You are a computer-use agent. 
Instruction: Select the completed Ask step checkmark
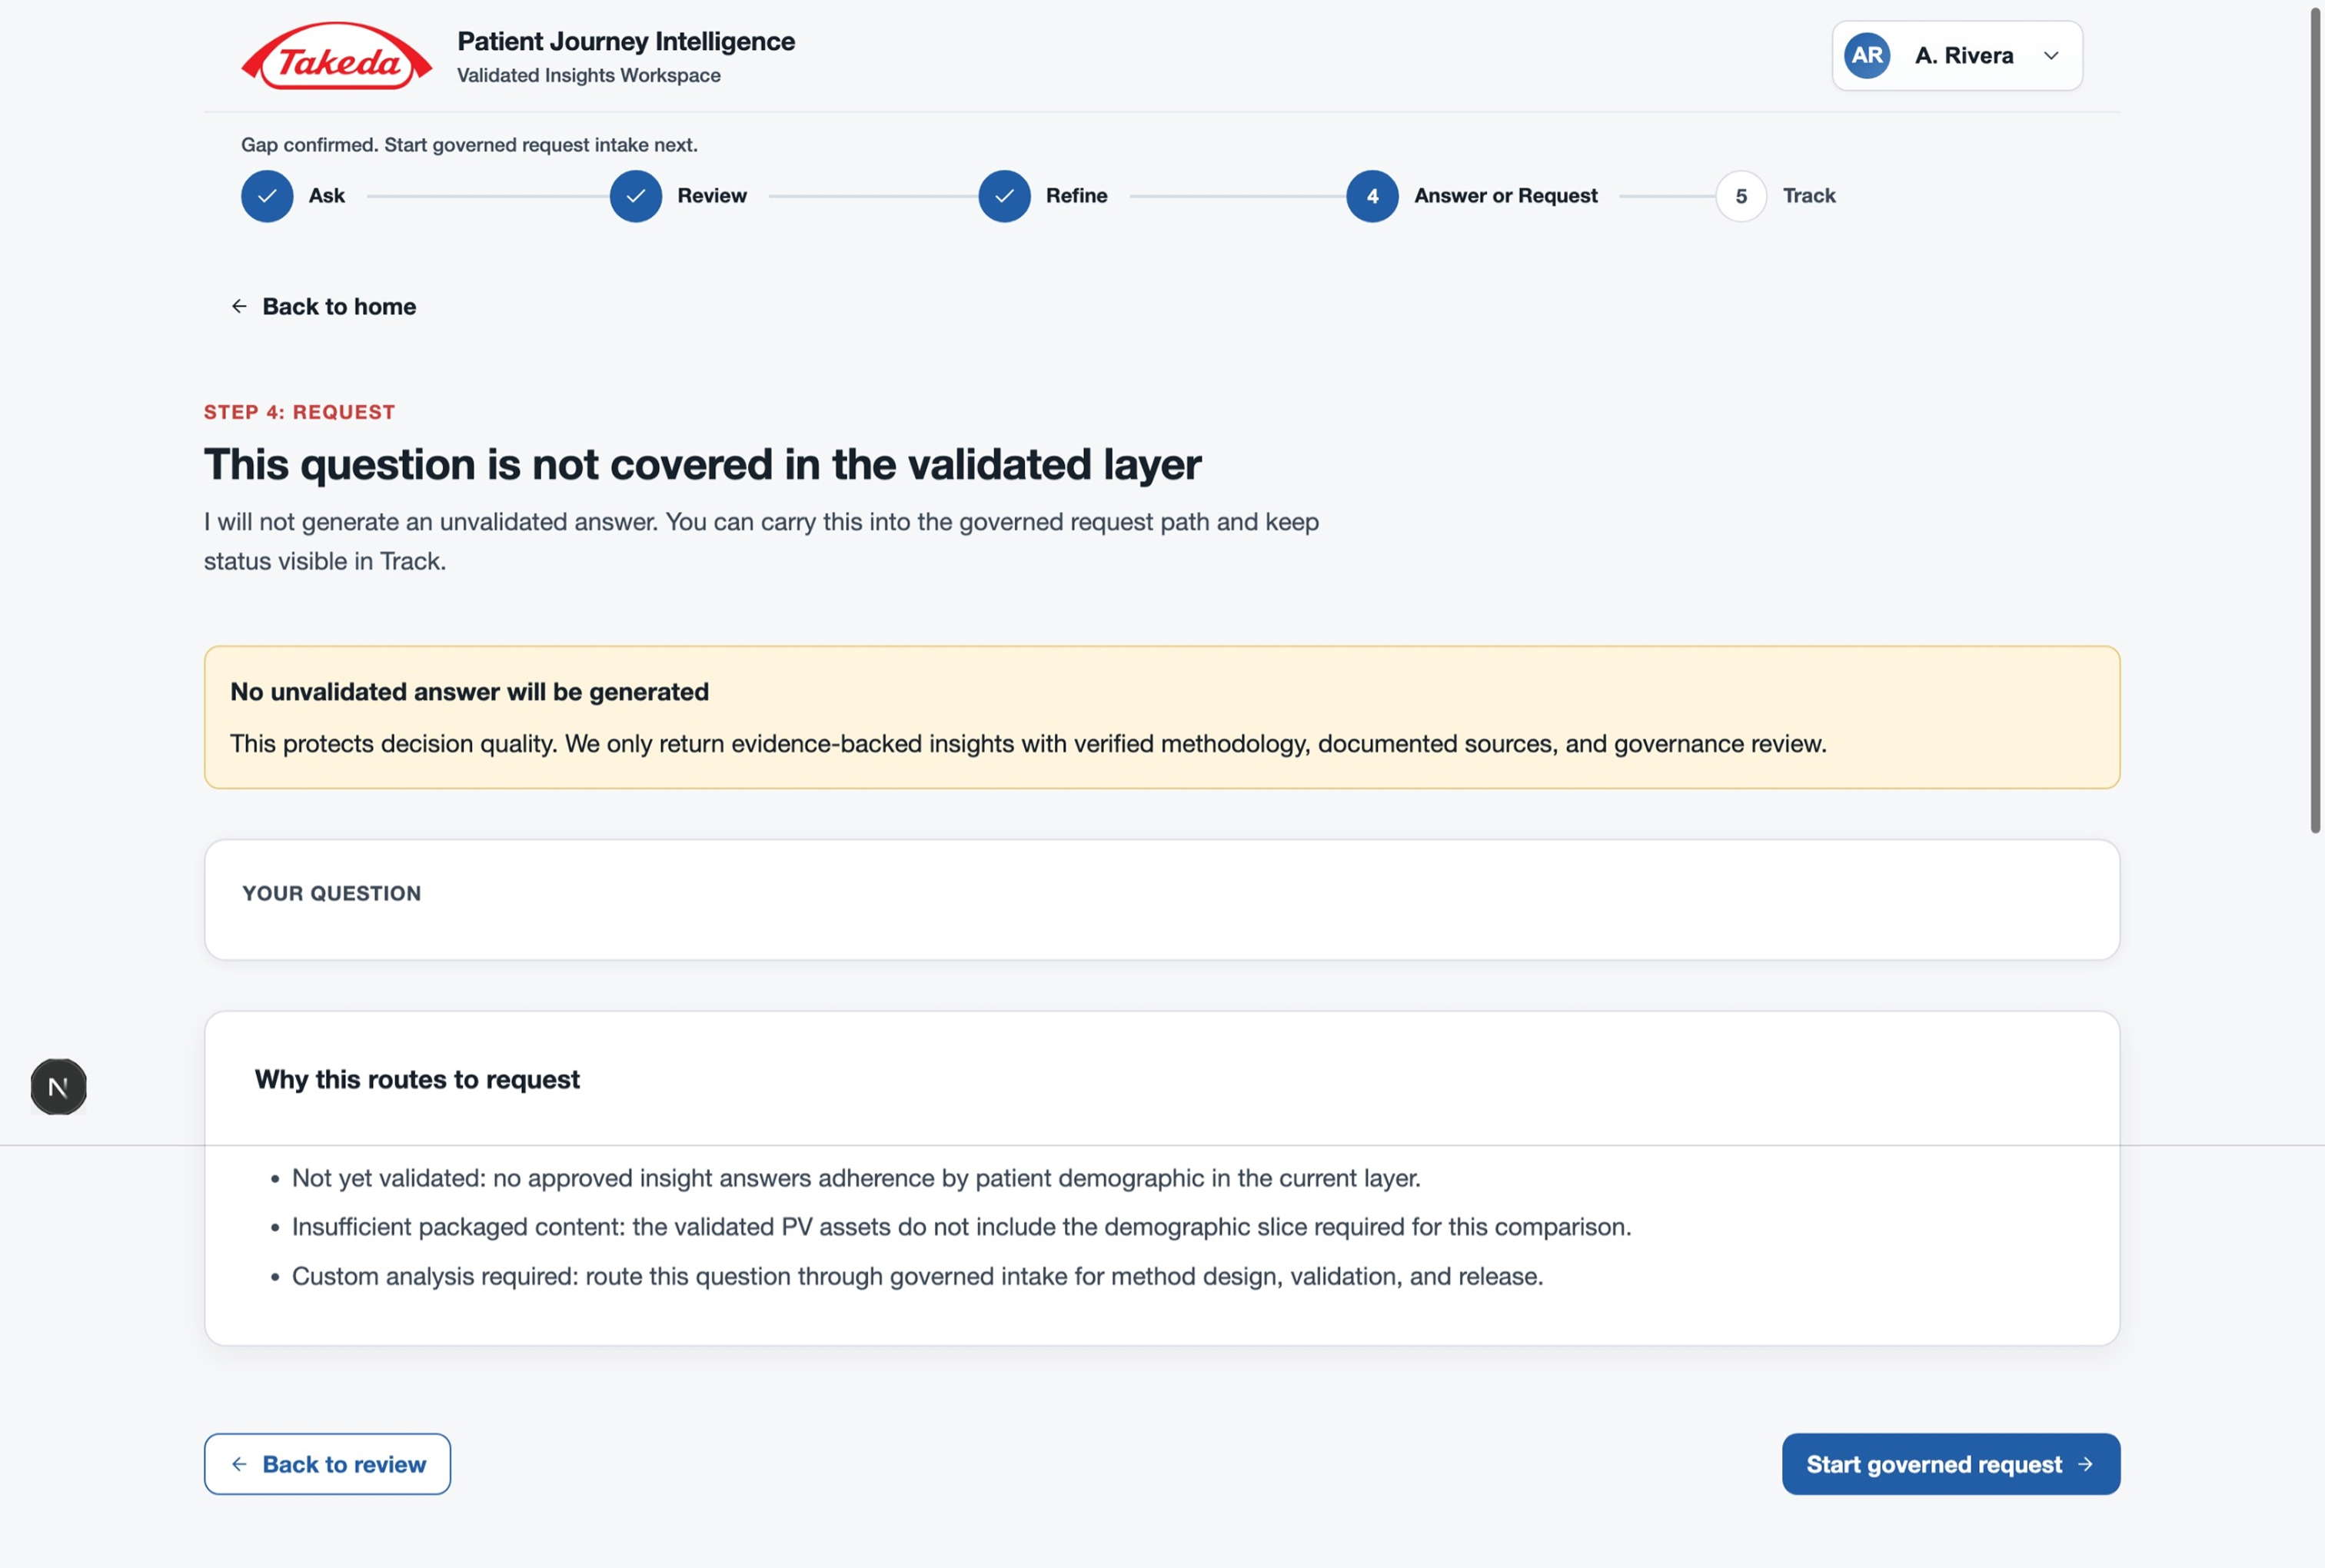[x=267, y=196]
